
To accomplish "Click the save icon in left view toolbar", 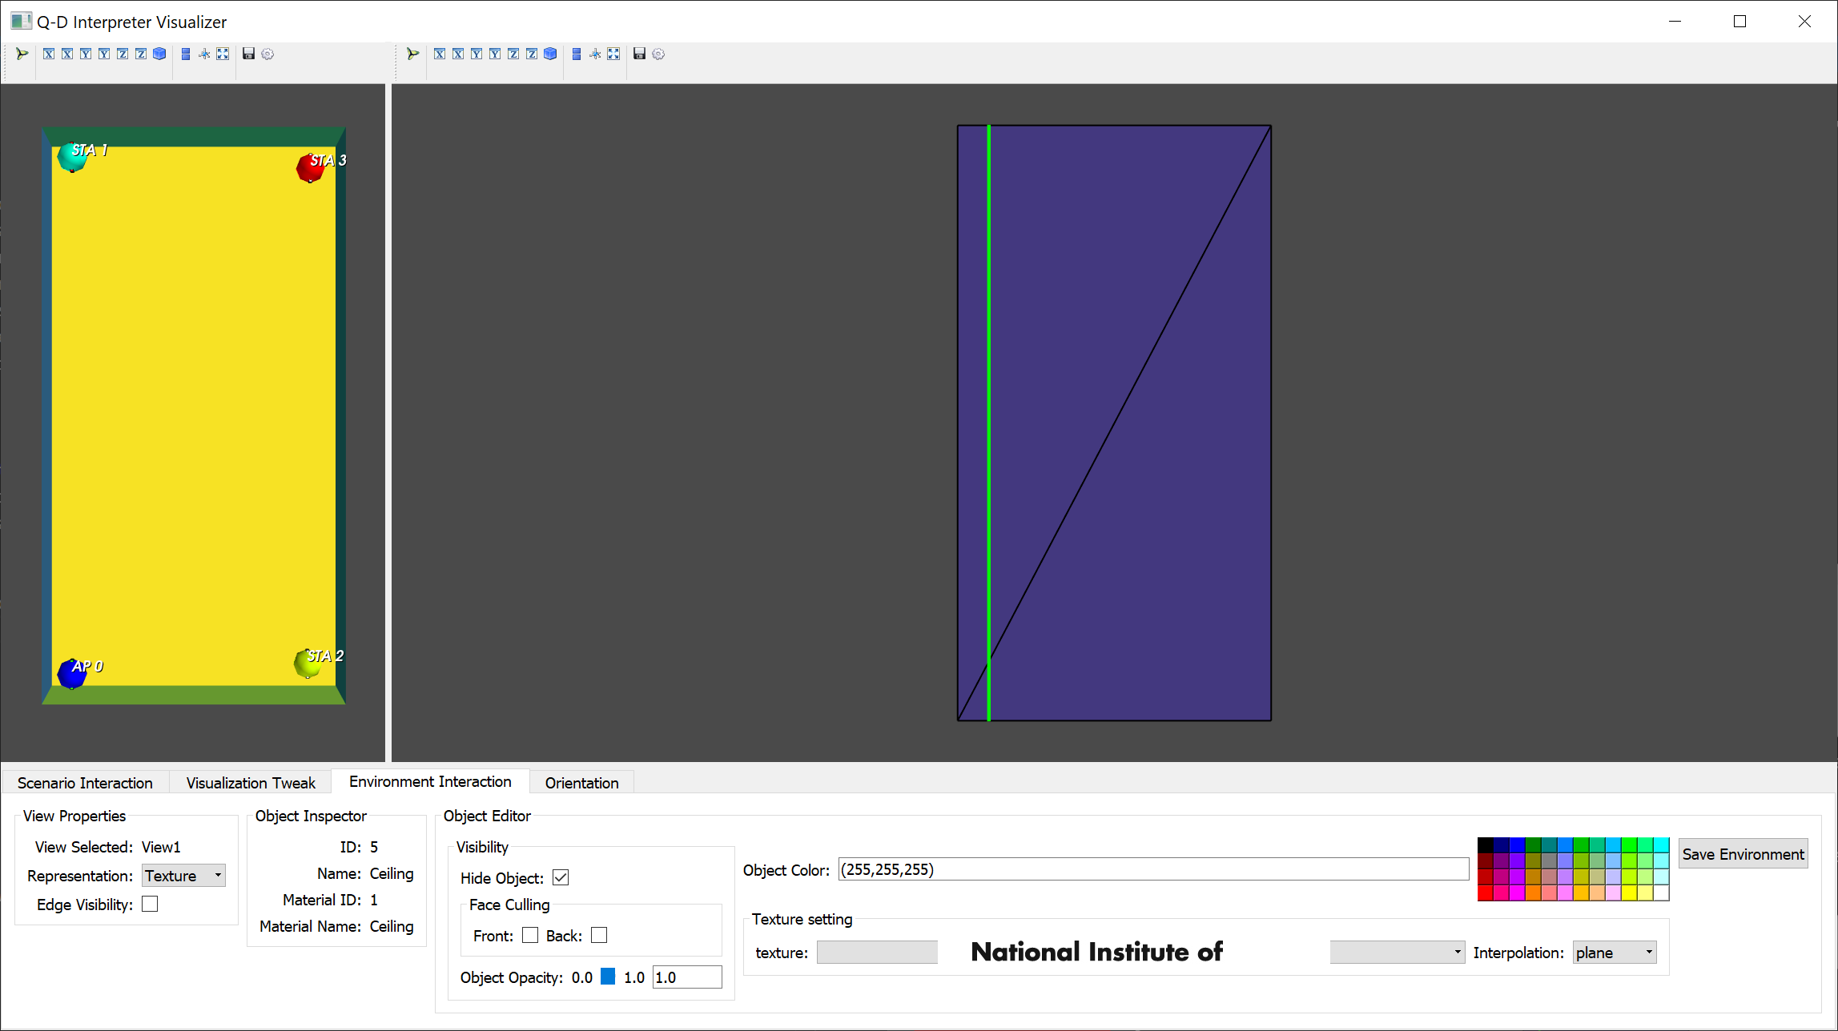I will coord(248,54).
